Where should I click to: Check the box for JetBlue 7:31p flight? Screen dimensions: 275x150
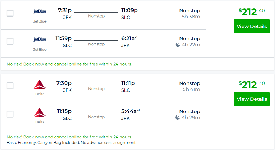coord(10,13)
